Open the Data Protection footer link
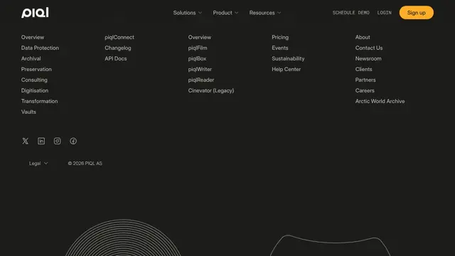The height and width of the screenshot is (256, 455). click(40, 48)
